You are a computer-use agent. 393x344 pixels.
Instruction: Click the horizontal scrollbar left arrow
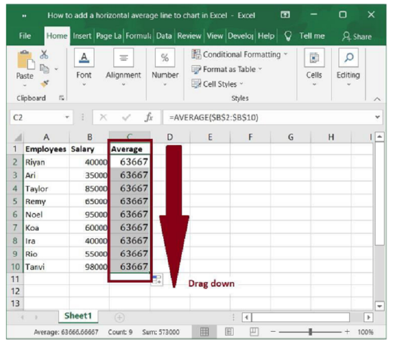(x=246, y=318)
